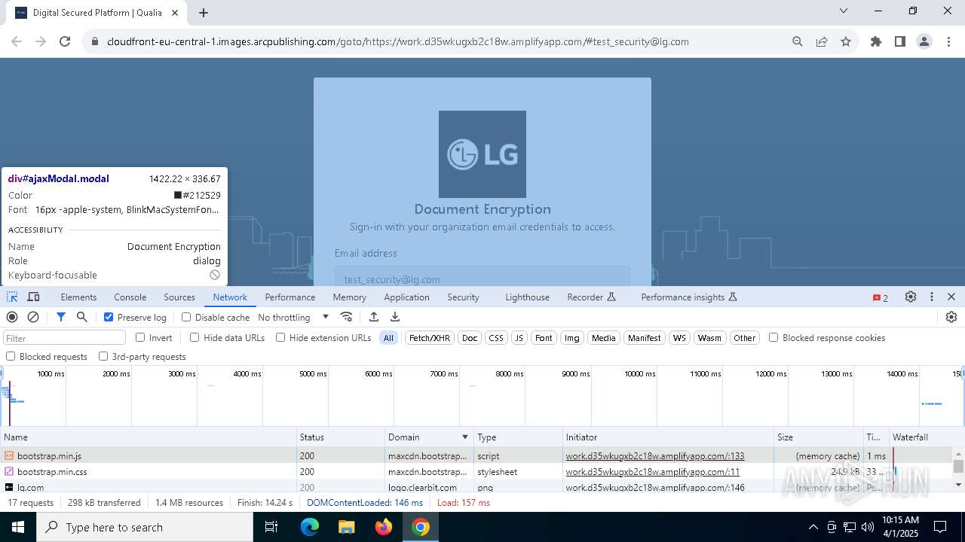Open DevTools settings gear
Image resolution: width=965 pixels, height=542 pixels.
click(x=911, y=297)
